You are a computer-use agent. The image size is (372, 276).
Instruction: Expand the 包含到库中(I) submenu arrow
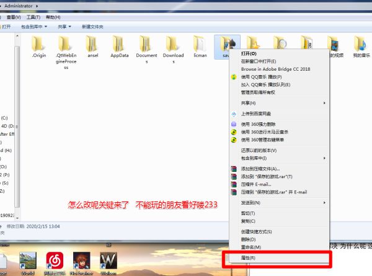tap(324, 158)
